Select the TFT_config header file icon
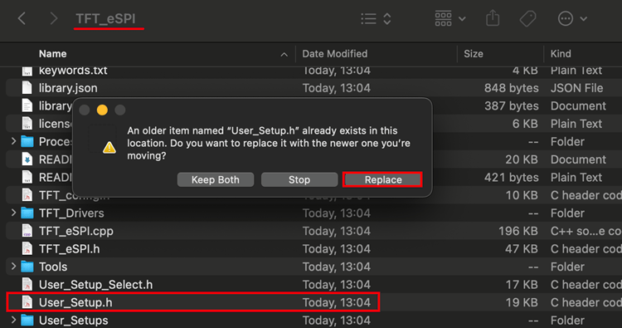Image resolution: width=622 pixels, height=328 pixels. tap(27, 195)
